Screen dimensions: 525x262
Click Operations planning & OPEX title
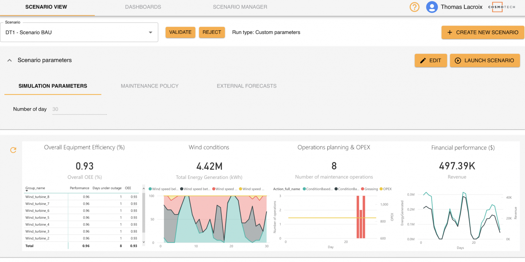point(334,148)
